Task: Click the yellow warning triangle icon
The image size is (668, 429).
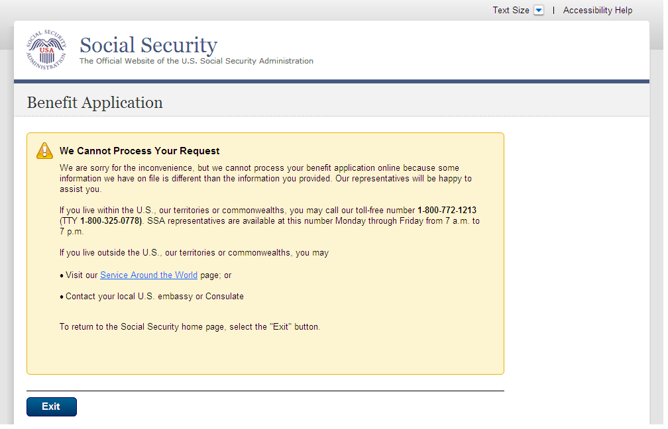Action: (44, 151)
